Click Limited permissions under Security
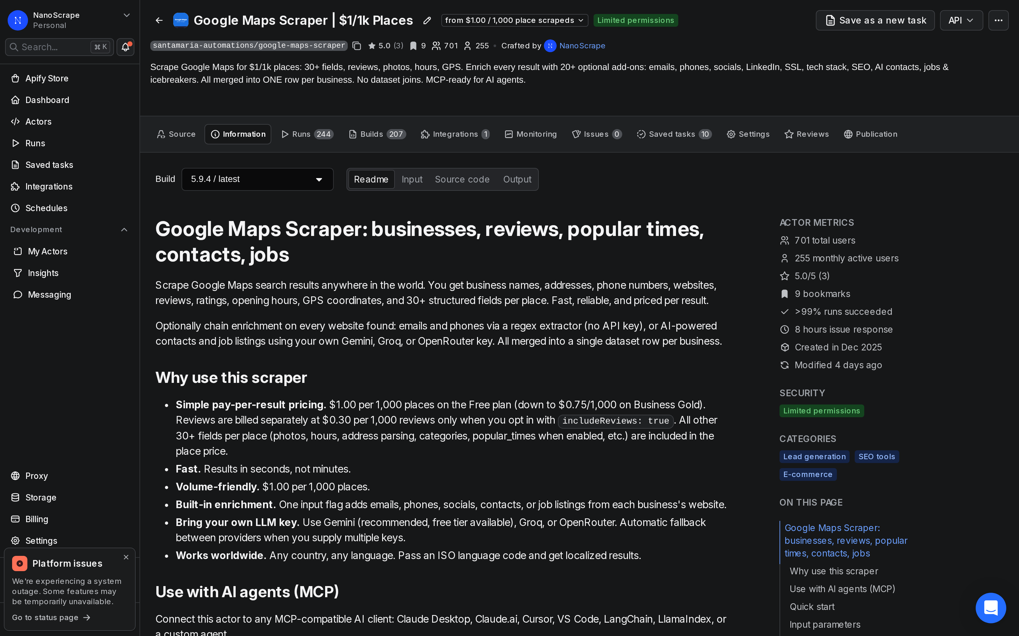Screen dimensions: 1019x636 (x=822, y=411)
